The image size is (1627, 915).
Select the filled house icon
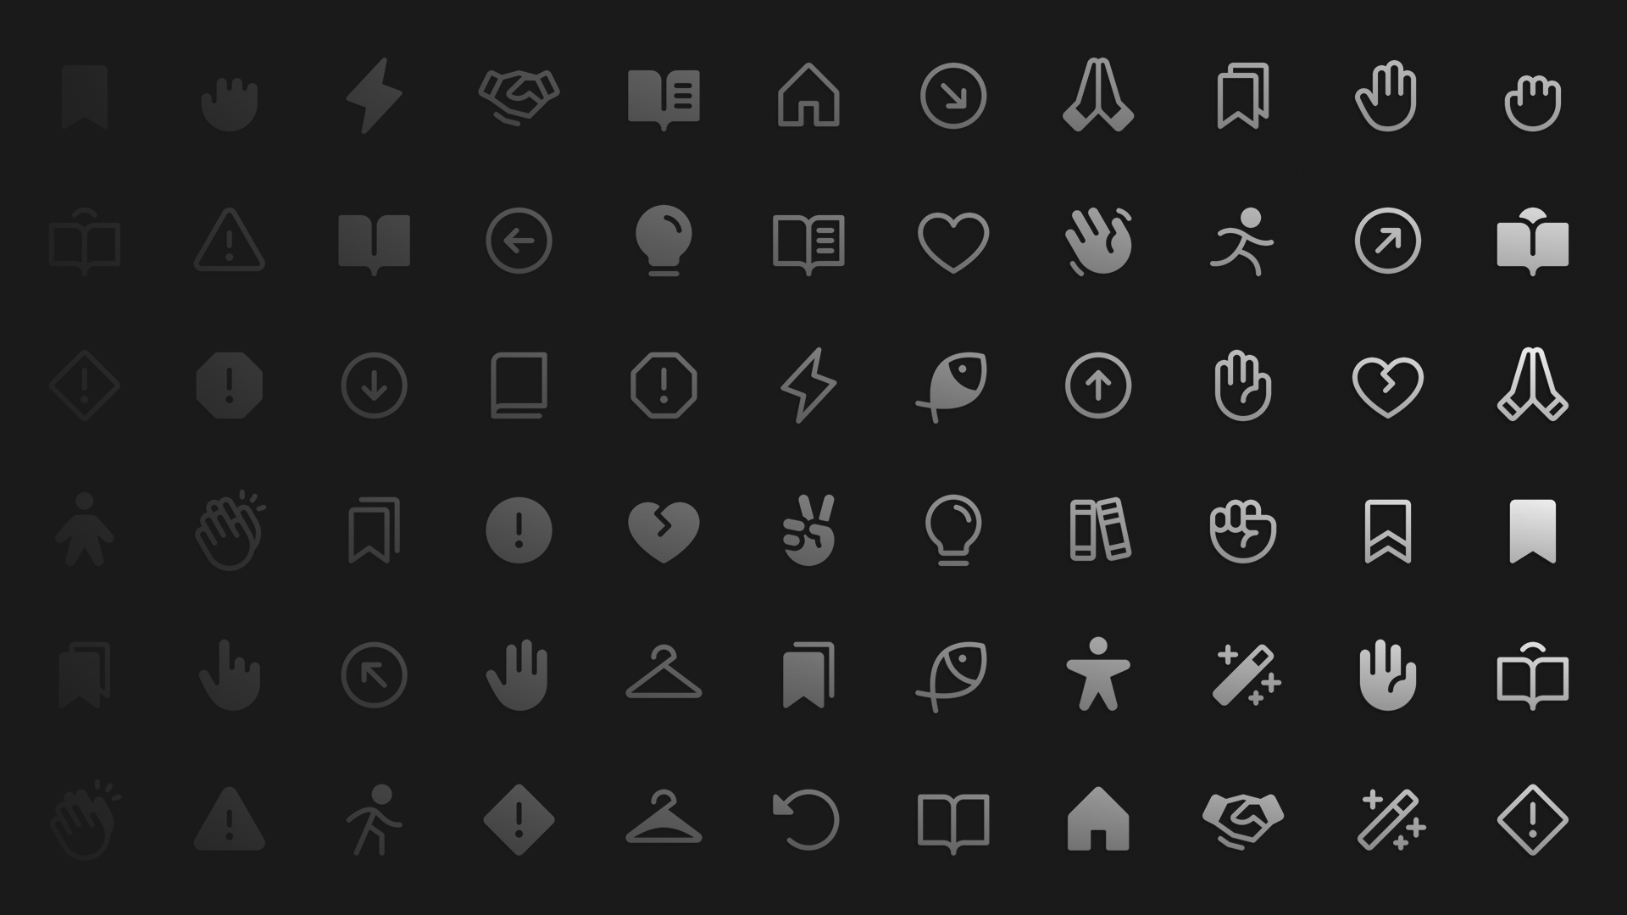click(1097, 819)
